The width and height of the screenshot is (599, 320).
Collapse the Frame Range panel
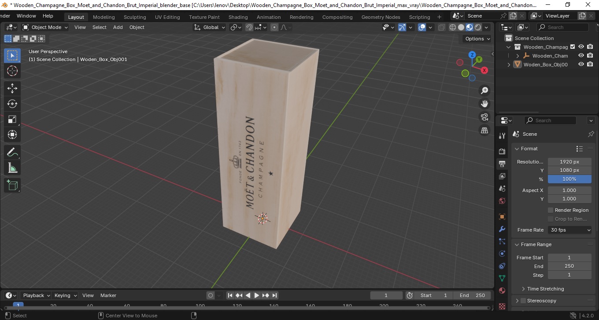[517, 244]
